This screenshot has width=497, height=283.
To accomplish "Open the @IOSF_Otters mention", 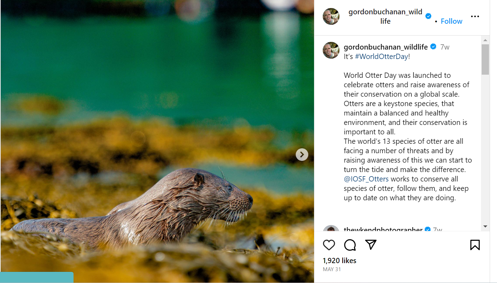I will click(x=366, y=179).
